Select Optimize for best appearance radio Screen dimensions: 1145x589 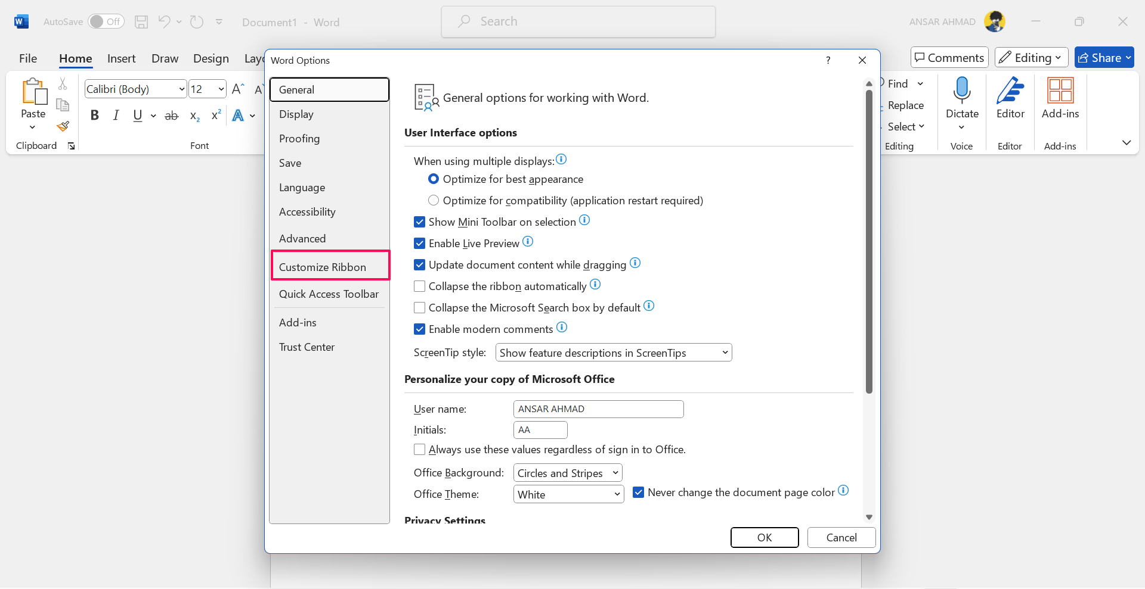pos(434,179)
